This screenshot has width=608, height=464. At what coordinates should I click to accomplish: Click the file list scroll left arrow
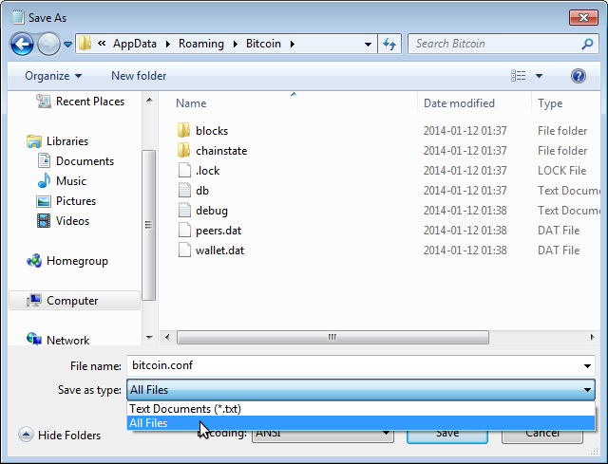(x=167, y=337)
